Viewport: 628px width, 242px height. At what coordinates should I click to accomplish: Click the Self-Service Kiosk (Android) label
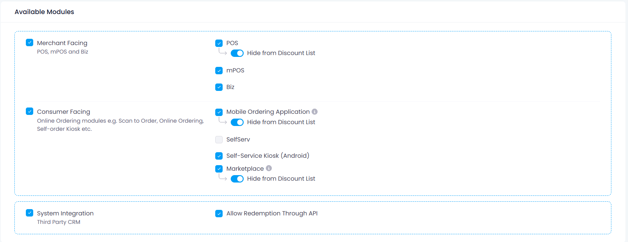click(x=268, y=156)
